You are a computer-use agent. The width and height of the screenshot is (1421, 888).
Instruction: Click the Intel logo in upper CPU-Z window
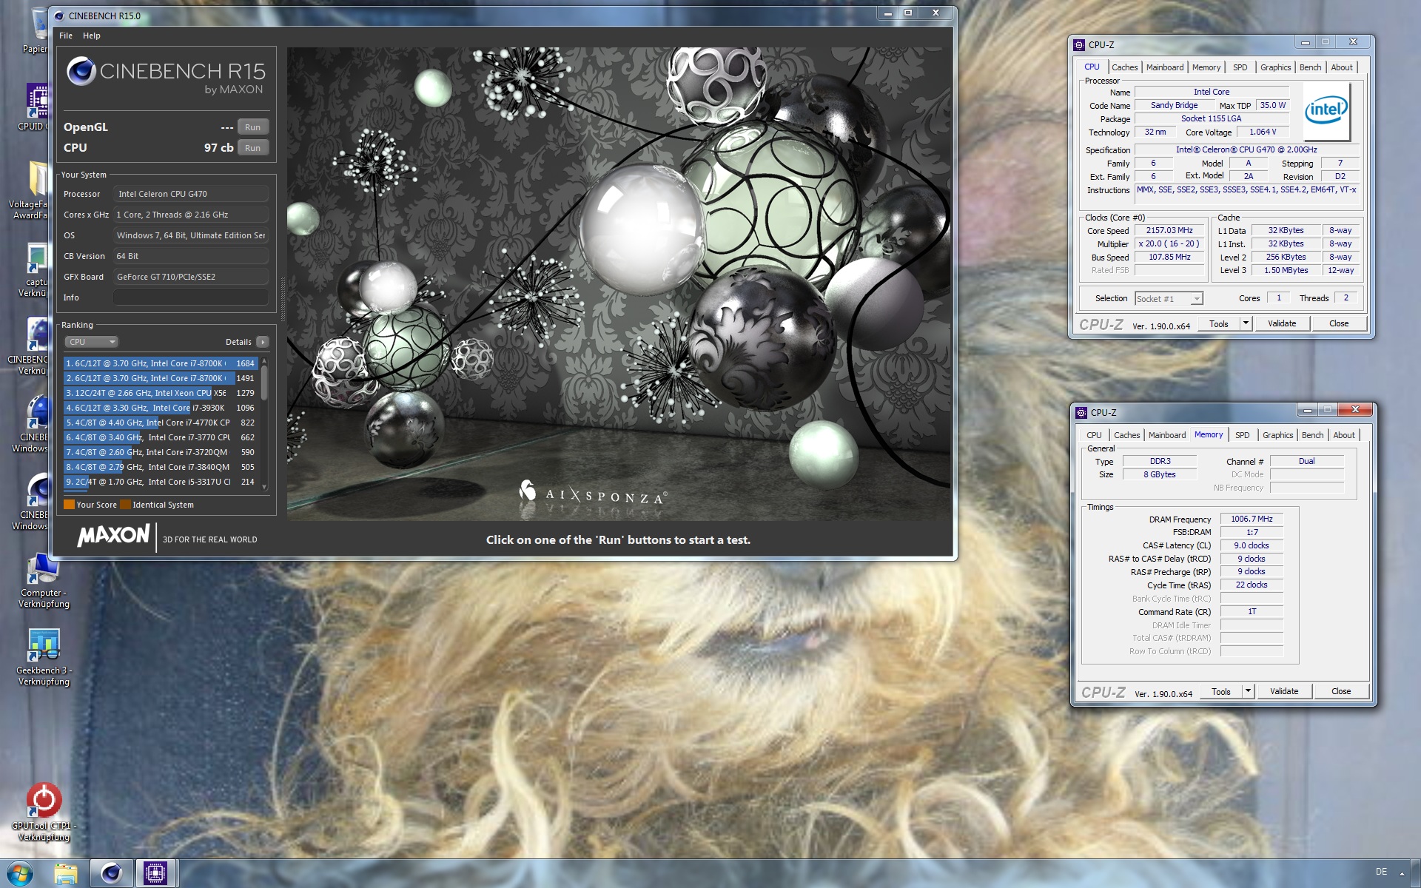pos(1326,112)
